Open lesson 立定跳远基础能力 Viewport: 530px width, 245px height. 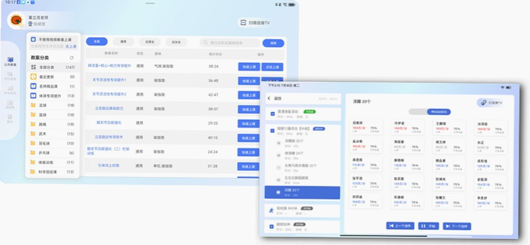pyautogui.click(x=109, y=109)
